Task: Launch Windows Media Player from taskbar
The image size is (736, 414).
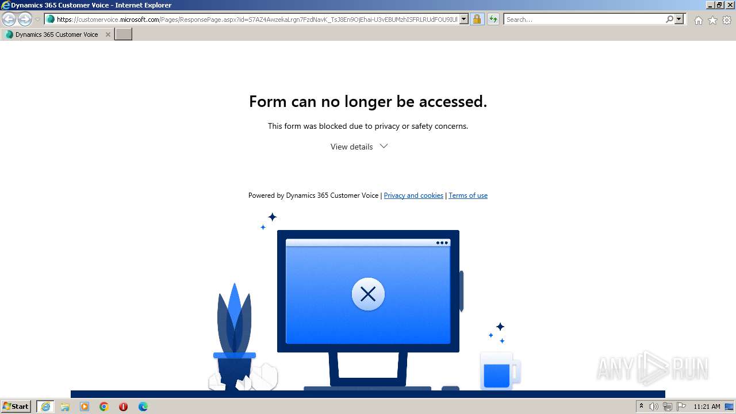Action: tap(85, 407)
